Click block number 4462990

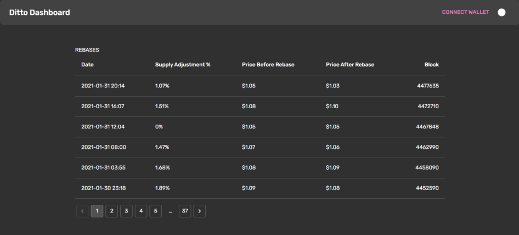(x=427, y=147)
